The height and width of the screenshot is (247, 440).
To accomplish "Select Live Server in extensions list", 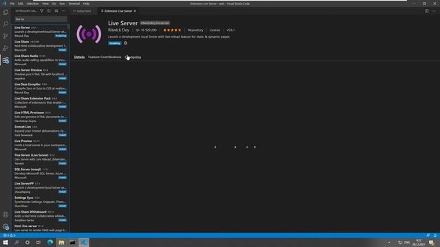I will (x=41, y=32).
